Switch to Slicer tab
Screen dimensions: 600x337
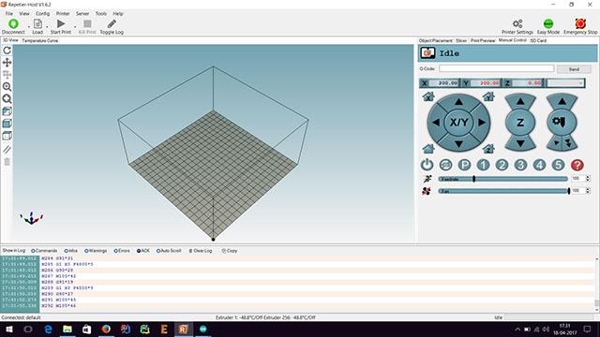point(461,40)
